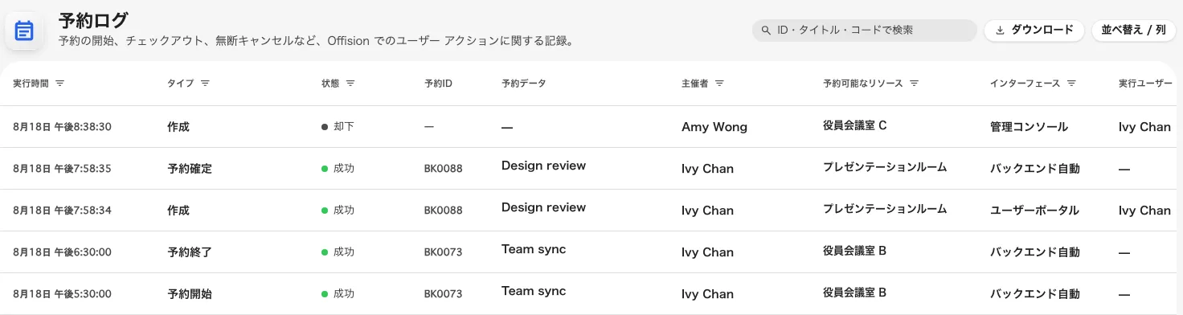Viewport: 1183px width, 315px height.
Task: Click バックエンド自動 in the 予約終了 row
Action: tap(1035, 252)
